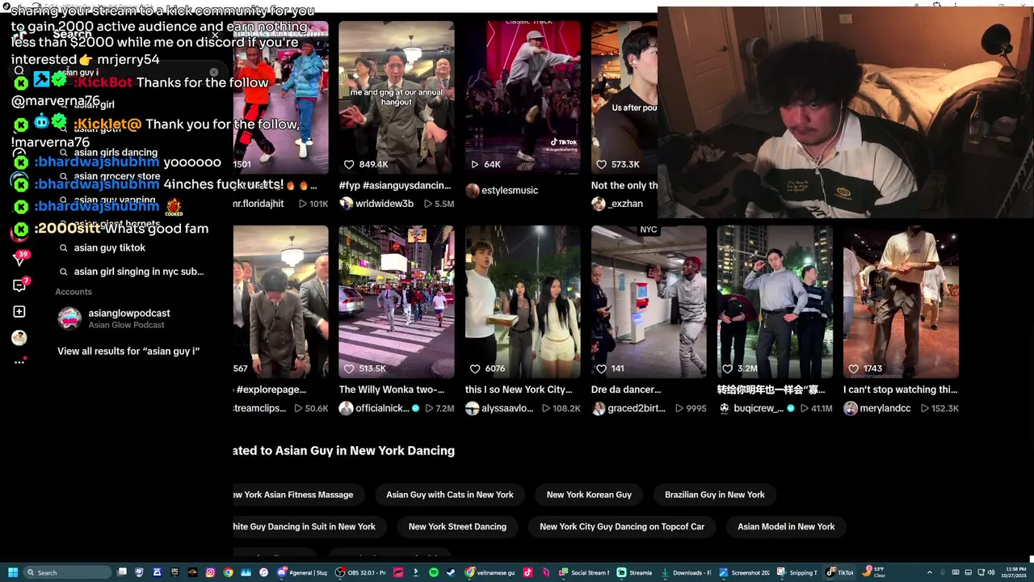Click the Windows taskbar search box
Viewport: 1034px width, 582px height.
pyautogui.click(x=68, y=572)
